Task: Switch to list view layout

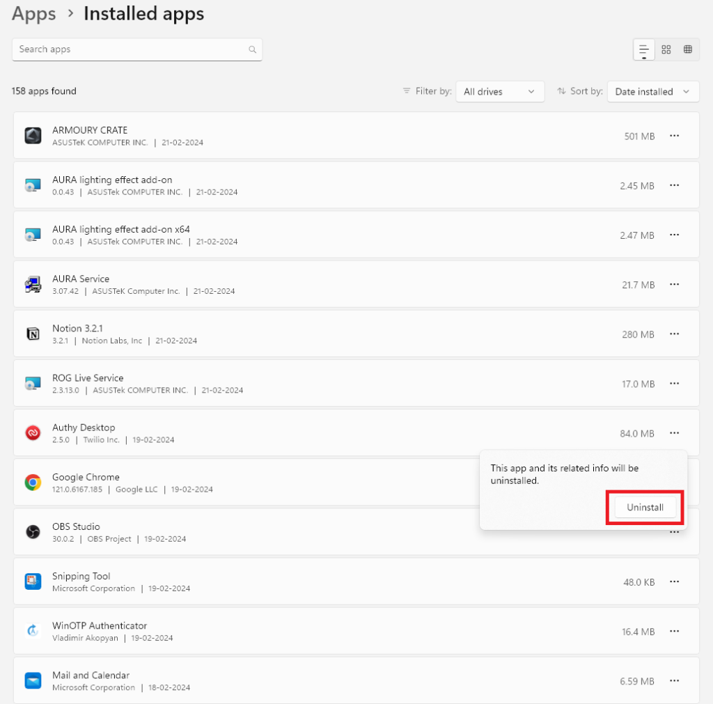Action: (644, 49)
